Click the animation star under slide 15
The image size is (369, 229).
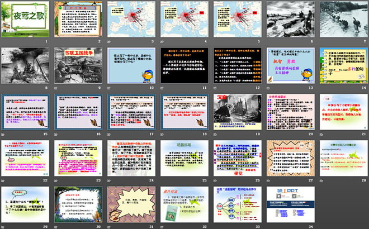click(x=3, y=135)
